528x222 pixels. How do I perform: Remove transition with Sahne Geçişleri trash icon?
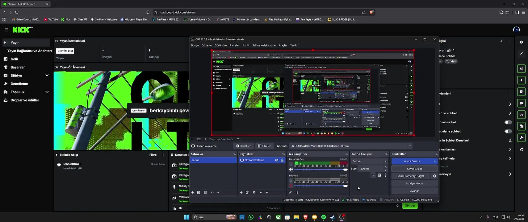[379, 175]
